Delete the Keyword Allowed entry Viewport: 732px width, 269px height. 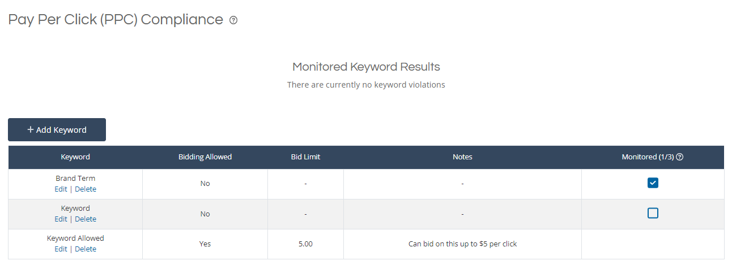pos(86,249)
